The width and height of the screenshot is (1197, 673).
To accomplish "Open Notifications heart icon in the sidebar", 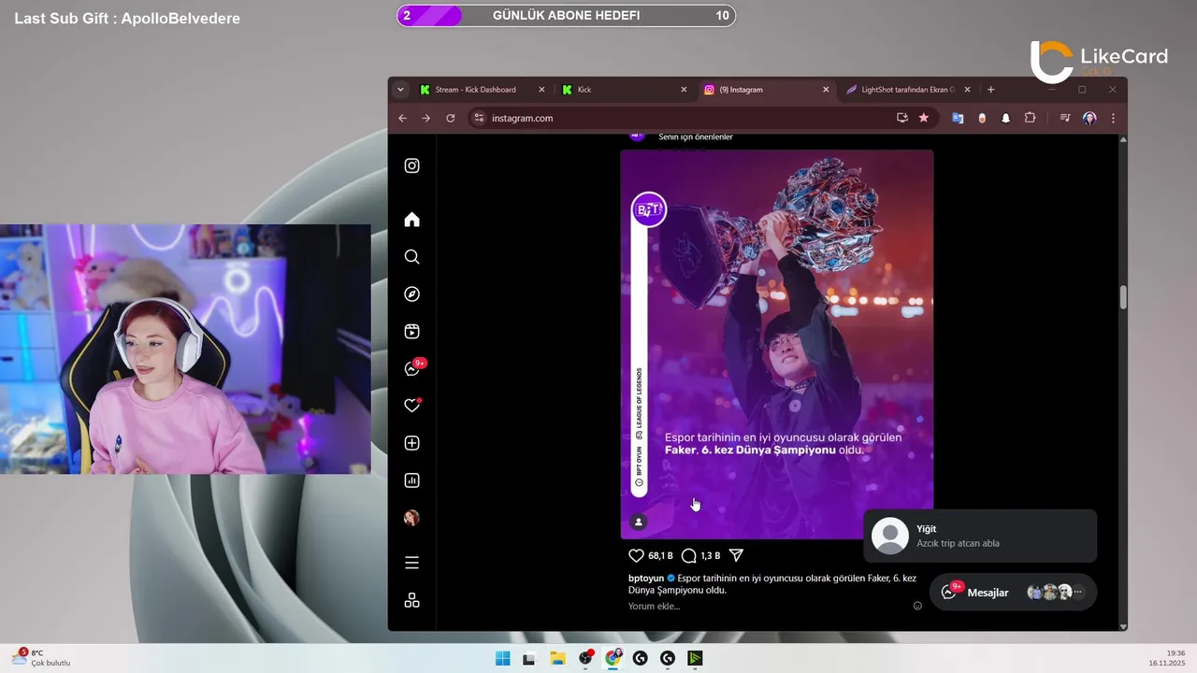I will (x=411, y=406).
